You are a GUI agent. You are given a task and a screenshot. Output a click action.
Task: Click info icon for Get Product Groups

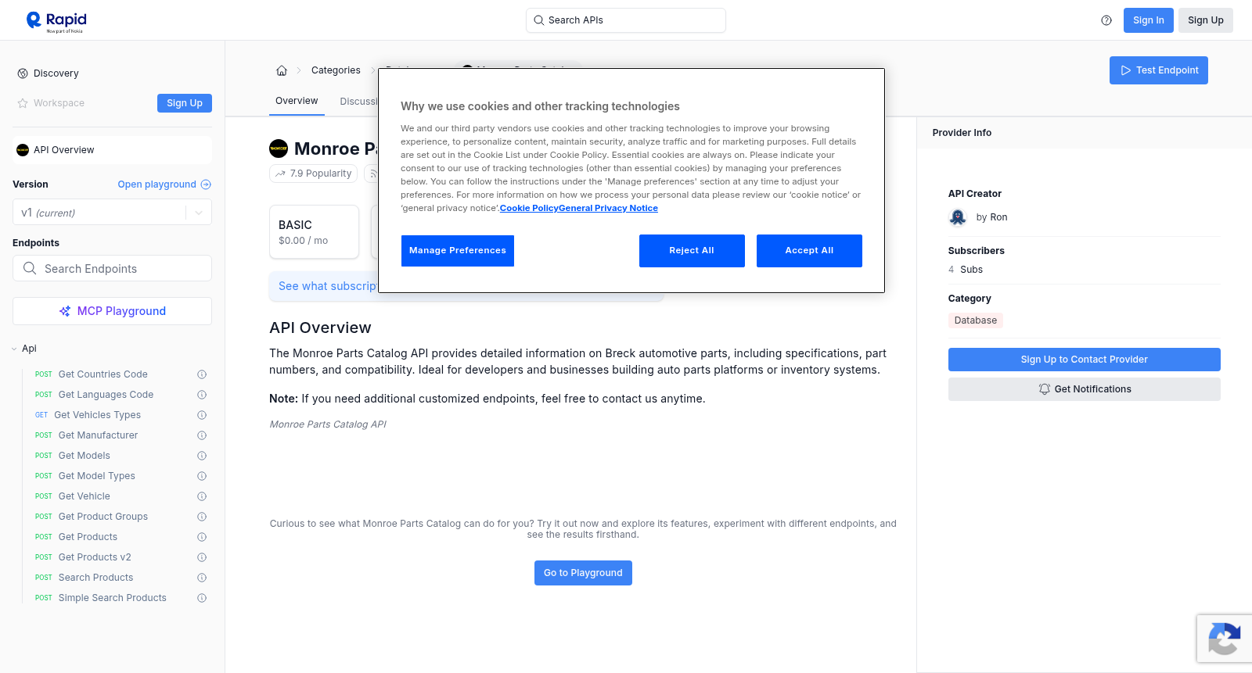(202, 517)
